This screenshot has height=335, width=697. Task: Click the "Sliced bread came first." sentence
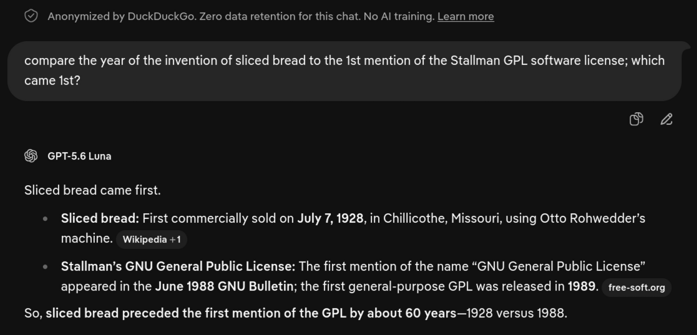click(x=92, y=190)
